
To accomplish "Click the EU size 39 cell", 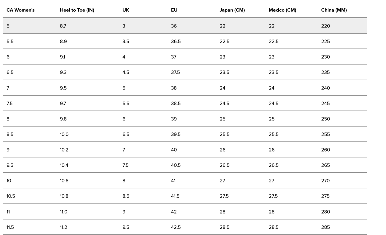I will click(174, 119).
